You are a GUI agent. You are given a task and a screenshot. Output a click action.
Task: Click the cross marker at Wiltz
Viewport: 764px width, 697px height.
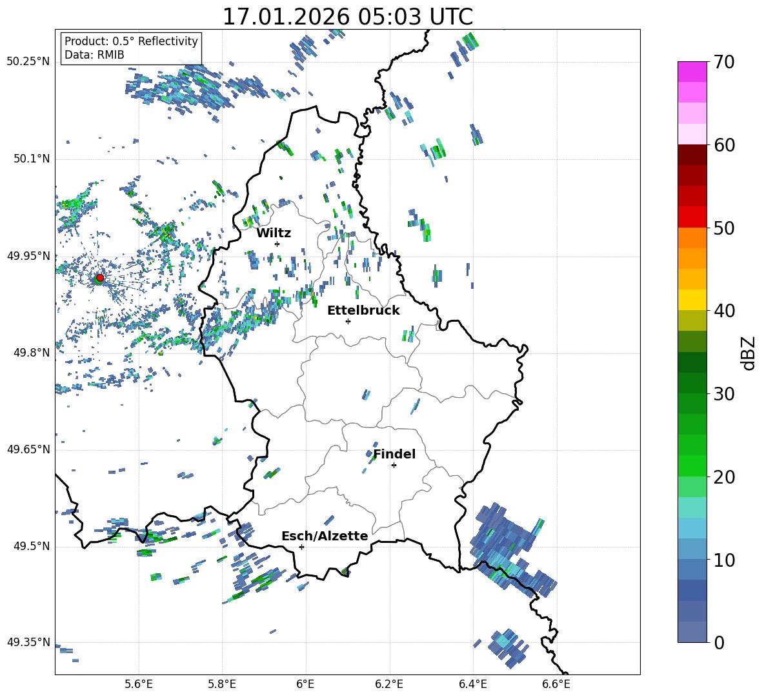pyautogui.click(x=277, y=244)
